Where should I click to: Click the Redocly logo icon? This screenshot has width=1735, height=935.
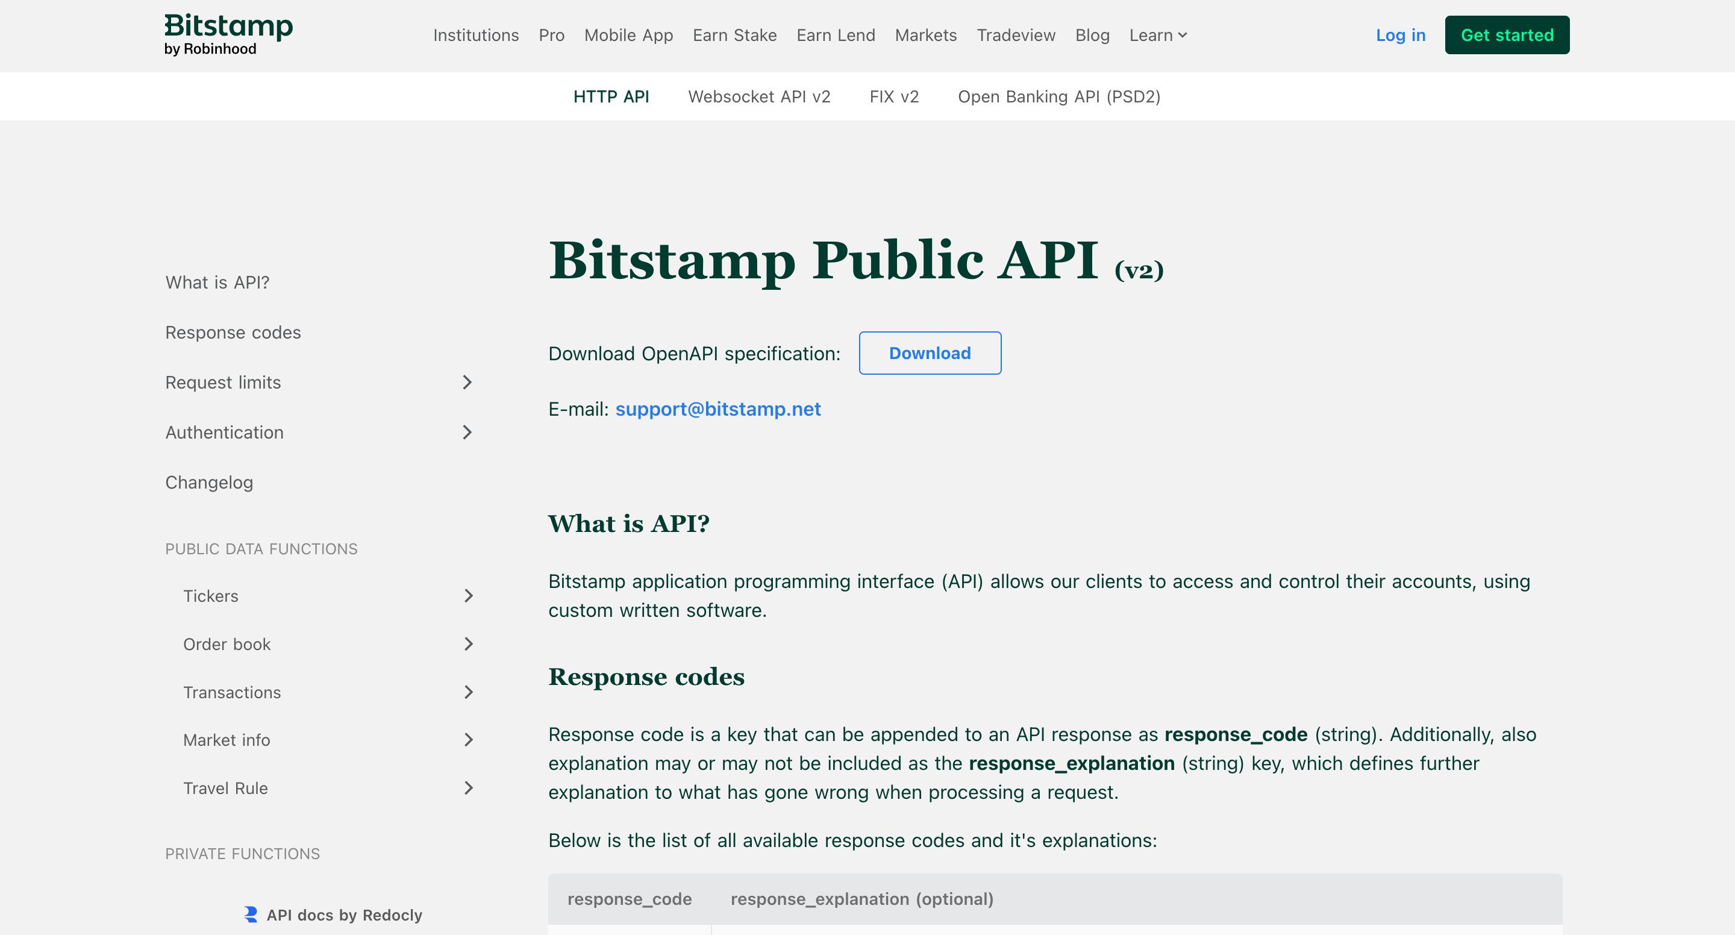[x=251, y=914]
